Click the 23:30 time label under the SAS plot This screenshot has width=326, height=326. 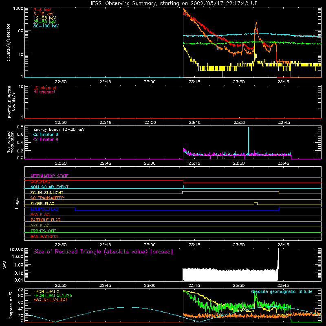pos(239,286)
